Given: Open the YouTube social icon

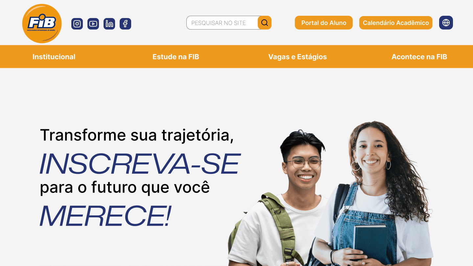Looking at the screenshot, I should point(93,24).
